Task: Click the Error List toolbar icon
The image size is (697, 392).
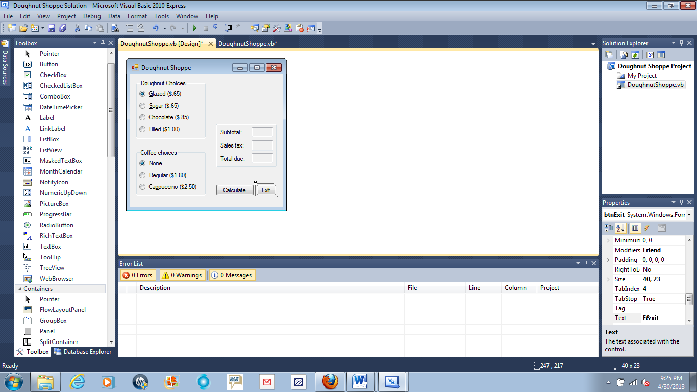Action: click(x=300, y=28)
